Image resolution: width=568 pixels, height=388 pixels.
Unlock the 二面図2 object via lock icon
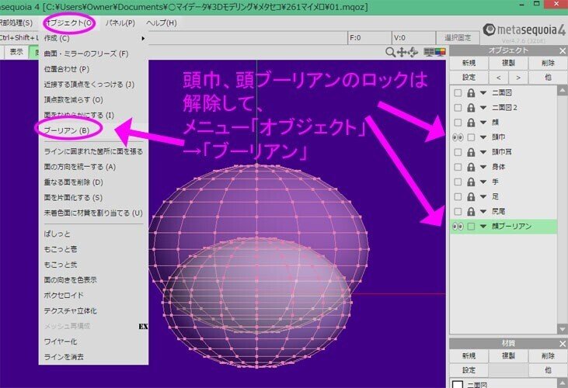(471, 108)
